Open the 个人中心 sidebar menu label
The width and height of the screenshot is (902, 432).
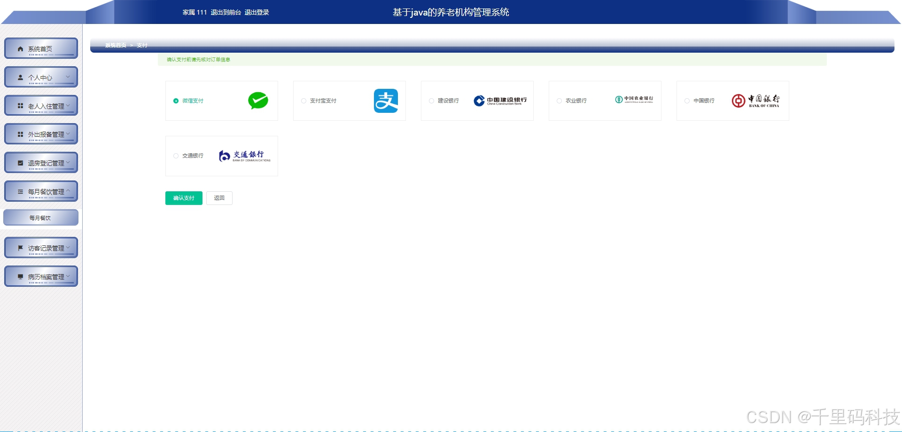pos(40,78)
